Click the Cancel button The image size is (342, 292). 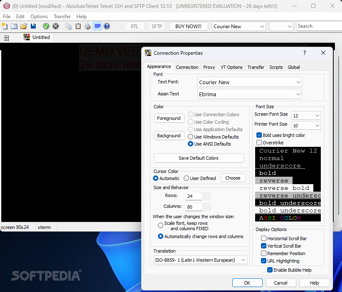(281, 283)
